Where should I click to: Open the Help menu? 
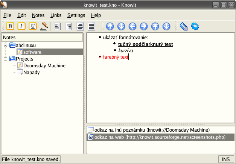coord(96,15)
